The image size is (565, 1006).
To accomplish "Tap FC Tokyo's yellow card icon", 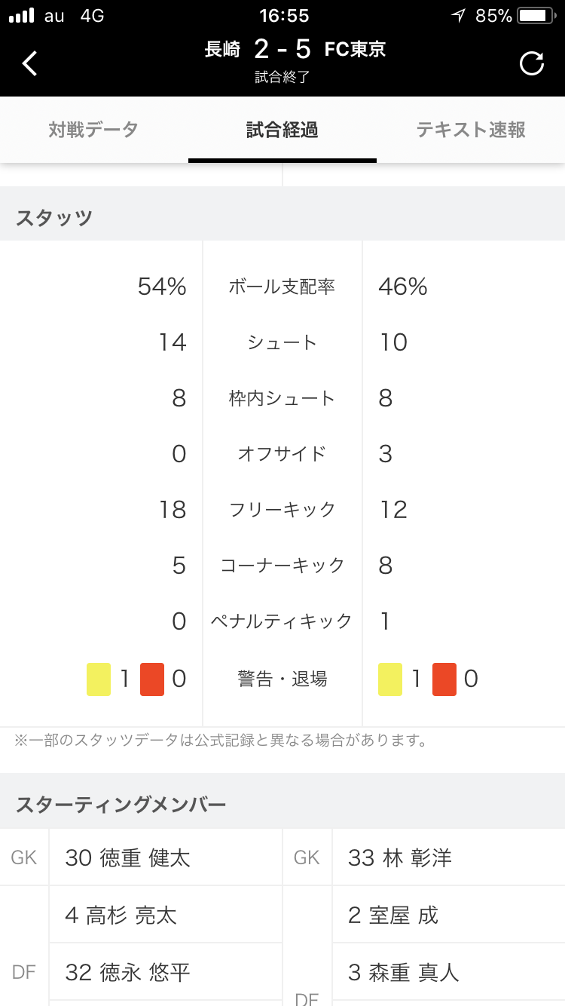I will (x=390, y=679).
